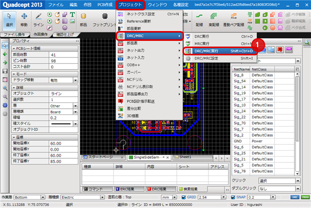The width and height of the screenshot is (311, 208).
Task: Switch to the ERC結果 tab
Action: point(129,189)
